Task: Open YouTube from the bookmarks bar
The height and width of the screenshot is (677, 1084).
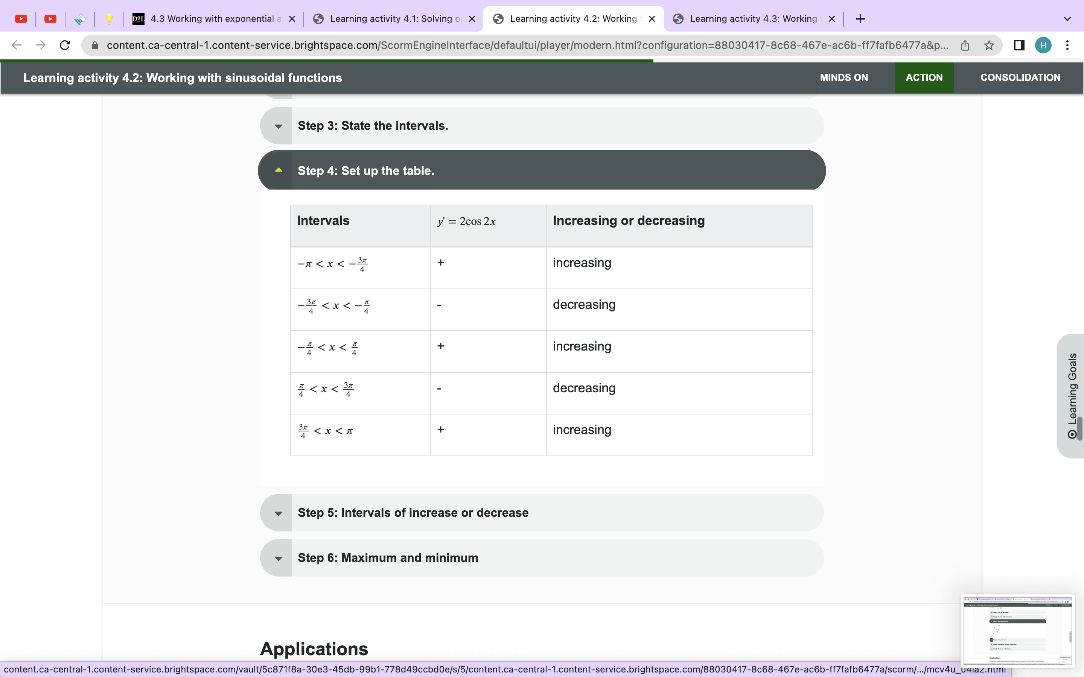Action: (x=21, y=18)
